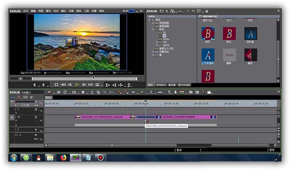Click the green Play button in player
The height and width of the screenshot is (170, 290).
coord(77,85)
